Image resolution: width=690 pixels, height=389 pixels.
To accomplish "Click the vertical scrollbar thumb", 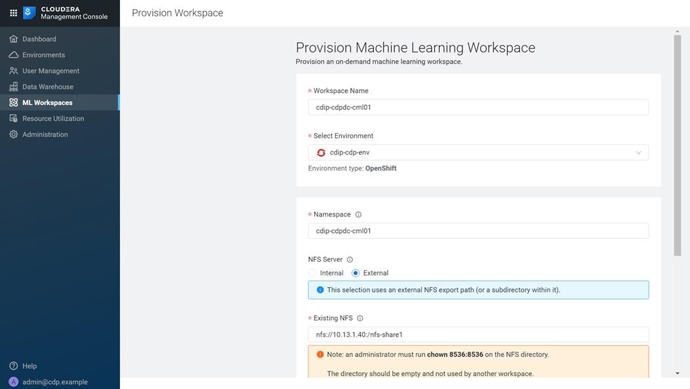I will click(x=678, y=145).
